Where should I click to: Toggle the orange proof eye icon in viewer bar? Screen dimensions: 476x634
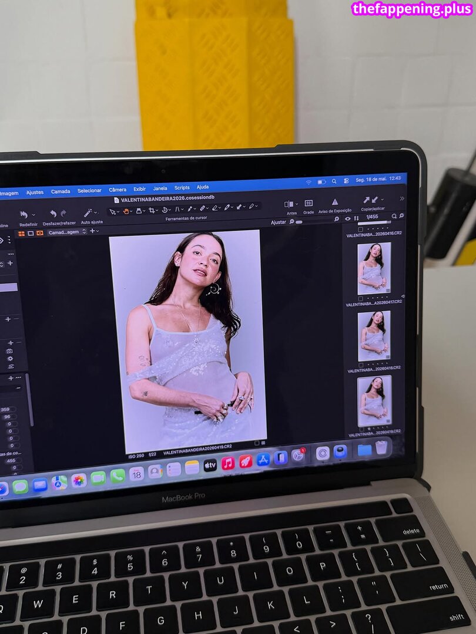tap(40, 233)
